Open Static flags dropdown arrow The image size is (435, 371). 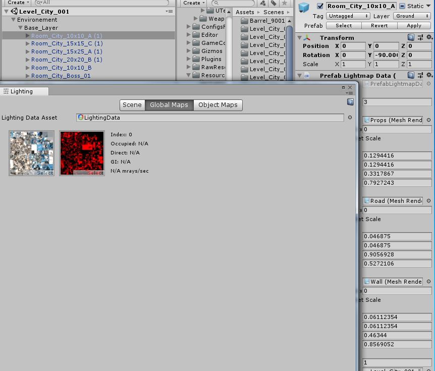point(428,6)
